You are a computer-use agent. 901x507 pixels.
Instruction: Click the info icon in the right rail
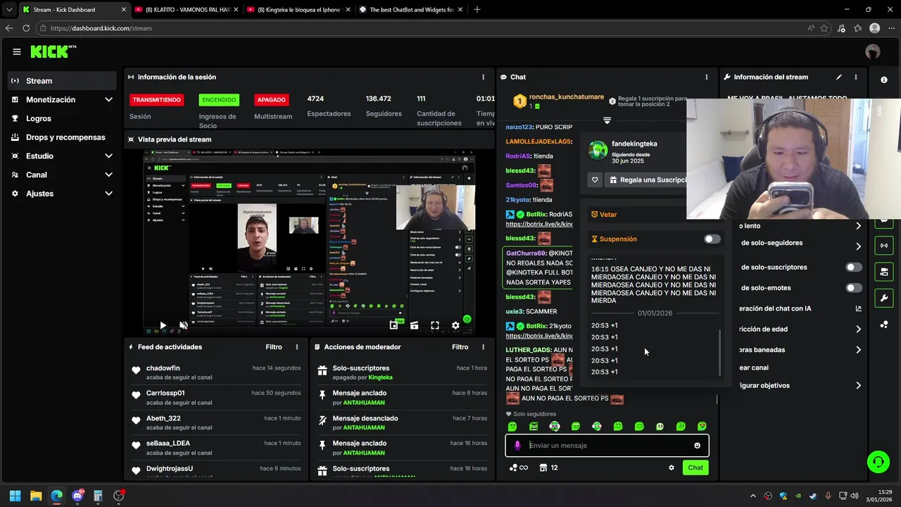[884, 80]
